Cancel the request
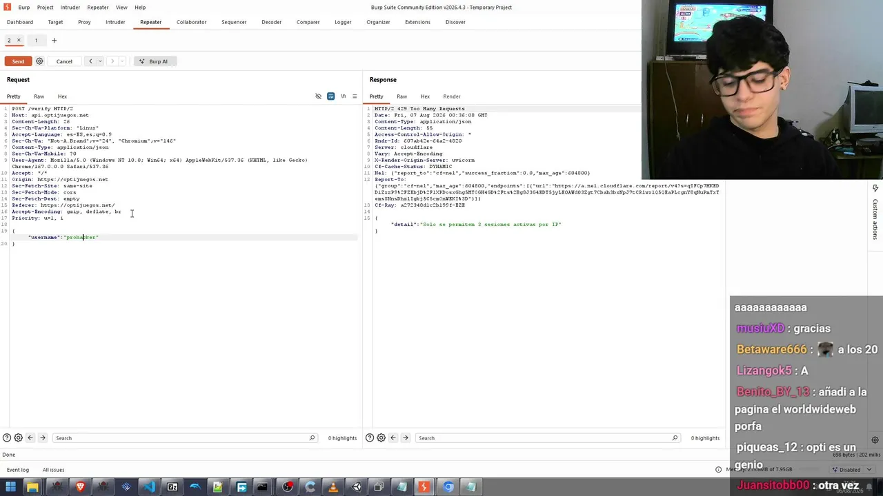Screen dimensions: 883x496 (64, 61)
